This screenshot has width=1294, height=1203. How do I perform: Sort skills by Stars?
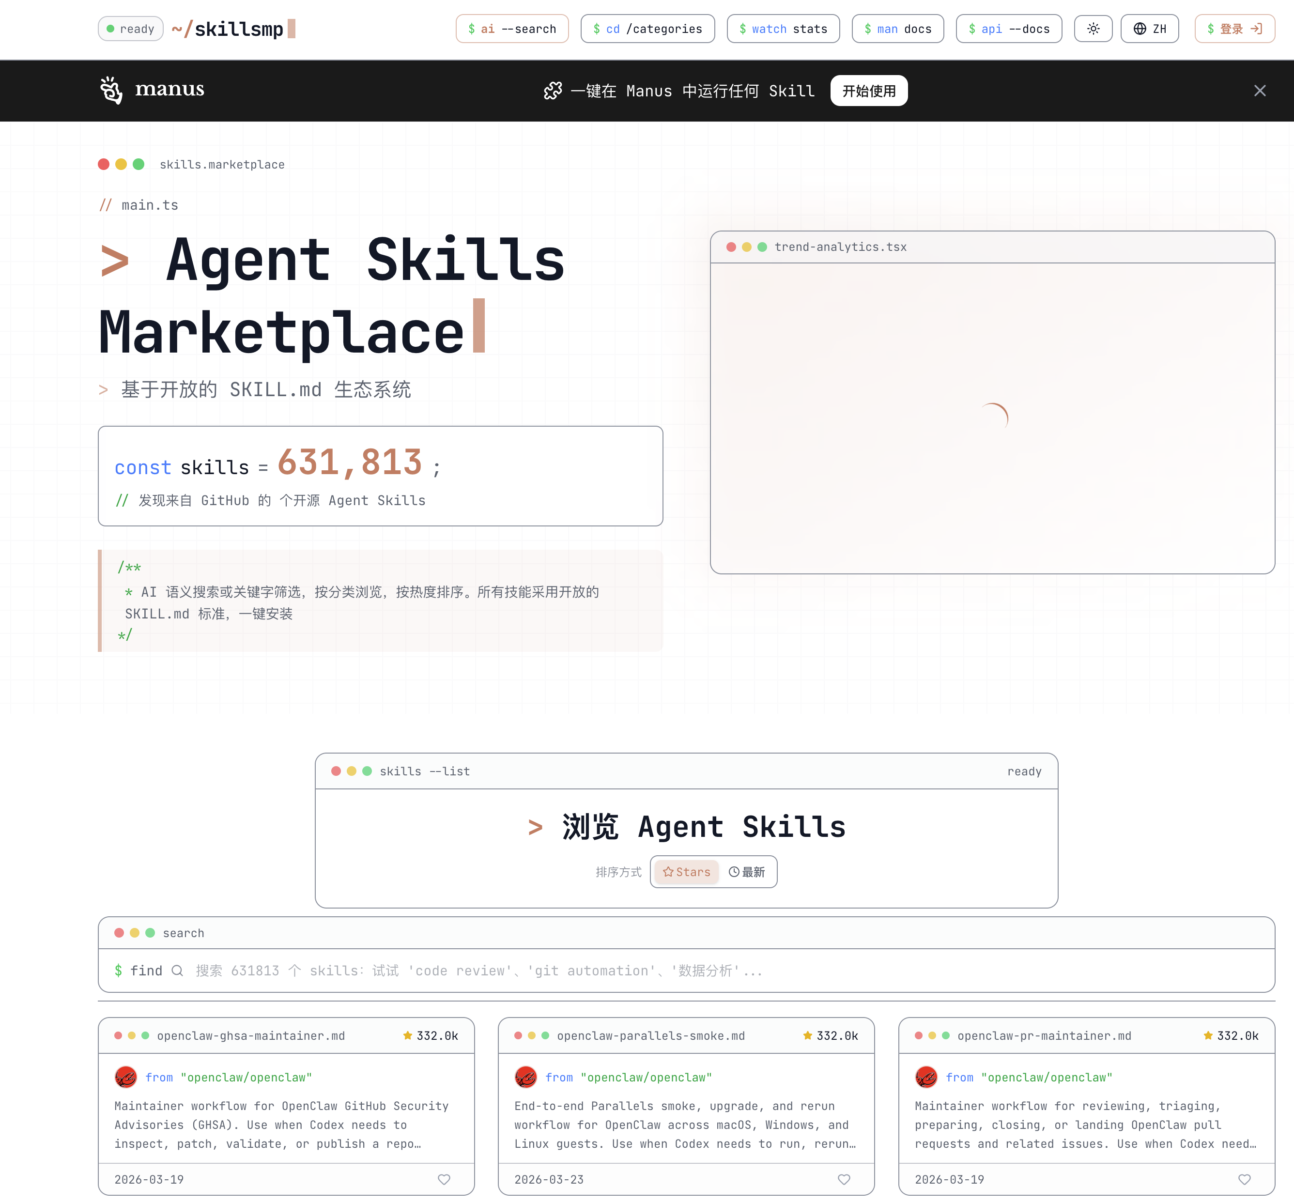click(686, 872)
